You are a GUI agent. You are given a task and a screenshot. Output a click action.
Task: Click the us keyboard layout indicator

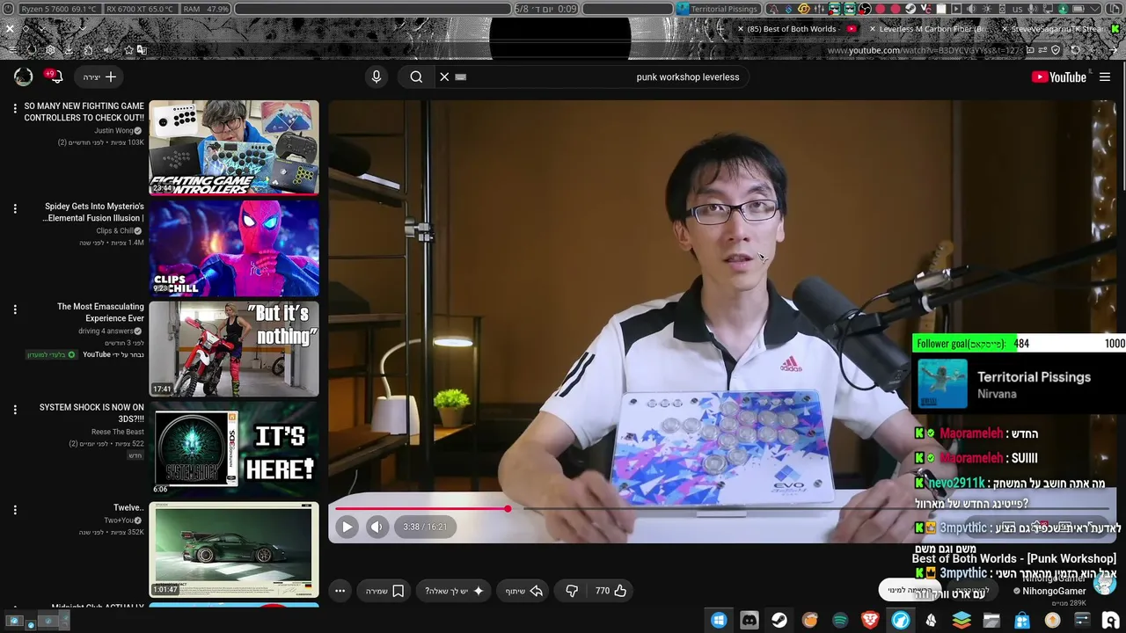(1018, 9)
